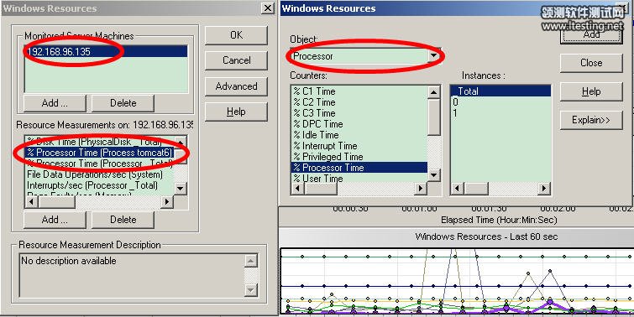Screen dimensions: 634x317
Task: Click right arrow of Resource Measurements horizontal scrollbar
Action: coord(167,202)
